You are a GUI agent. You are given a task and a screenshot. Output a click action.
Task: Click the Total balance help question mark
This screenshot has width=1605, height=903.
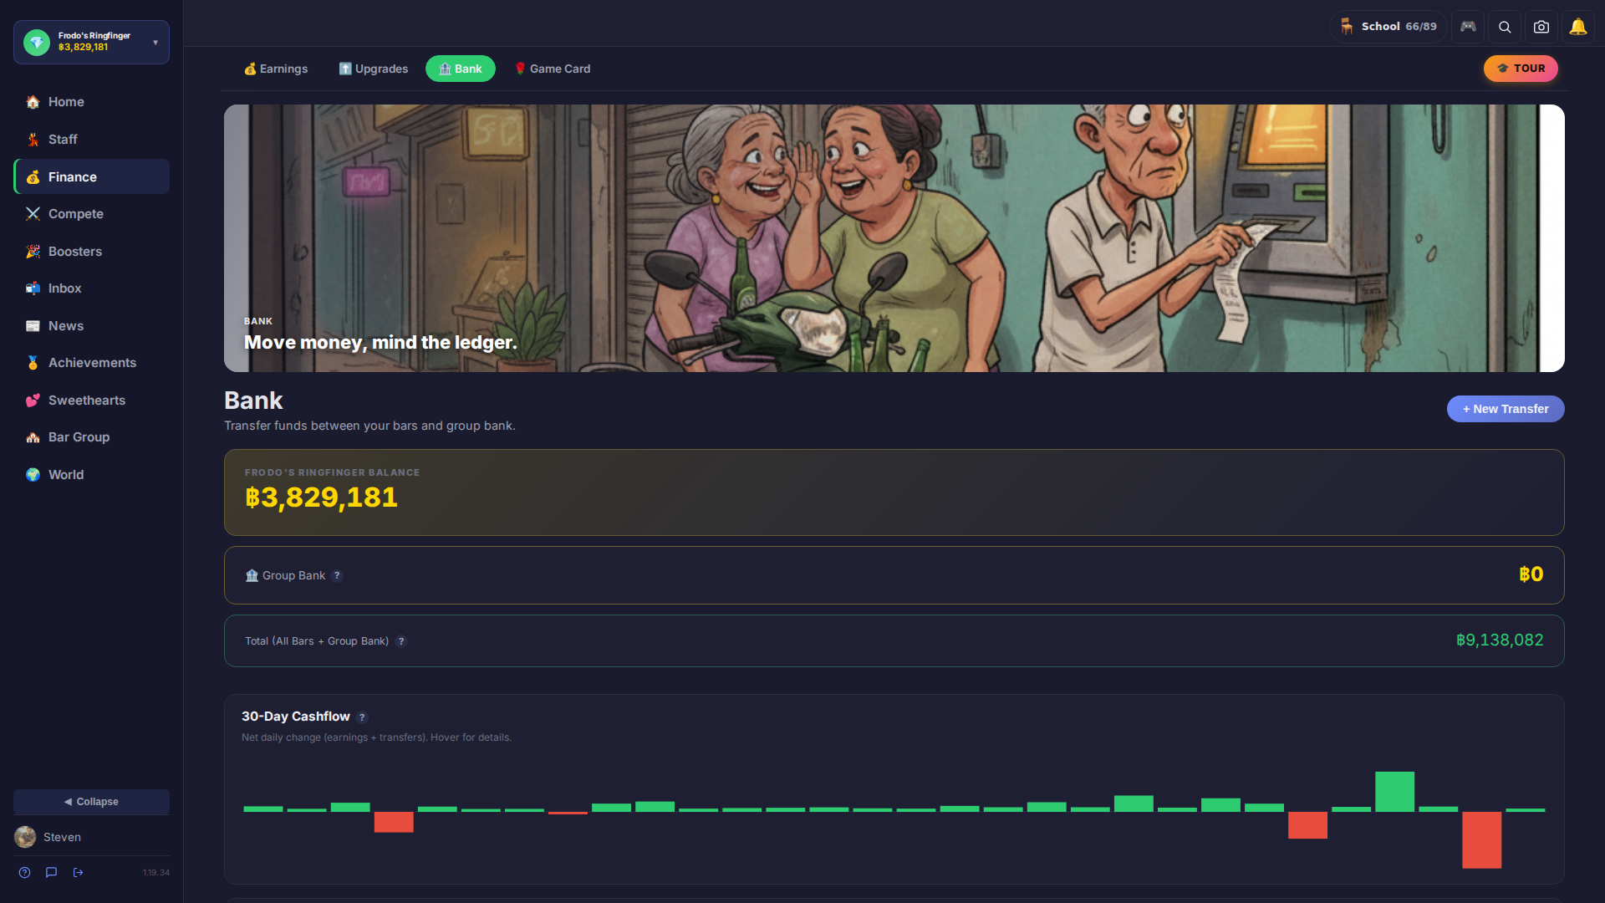click(x=401, y=641)
